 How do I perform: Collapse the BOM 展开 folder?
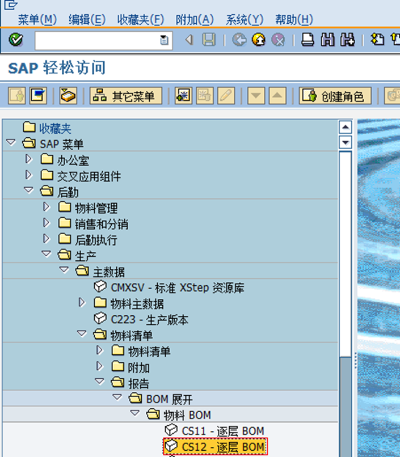(117, 397)
